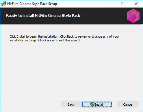Click the empty gray area of the dialog
Viewport: 143px width, 112px height.
click(x=71, y=69)
